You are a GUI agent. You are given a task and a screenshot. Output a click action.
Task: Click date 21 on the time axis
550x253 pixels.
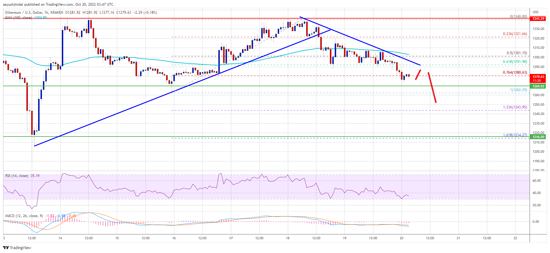pyautogui.click(x=458, y=238)
